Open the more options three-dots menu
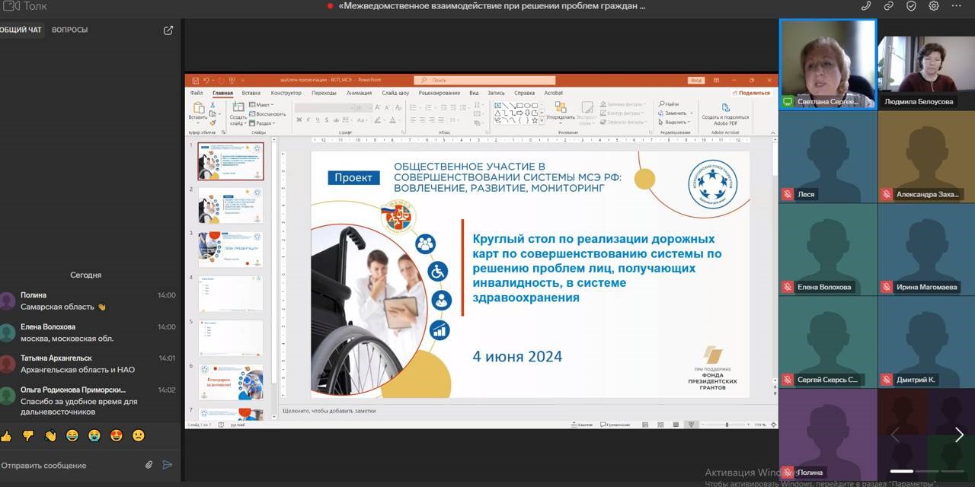Screen dimensions: 975x487 tap(957, 6)
